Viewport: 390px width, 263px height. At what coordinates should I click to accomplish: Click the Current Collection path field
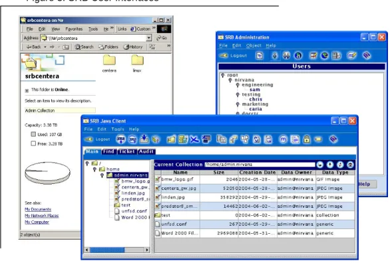tap(260, 165)
